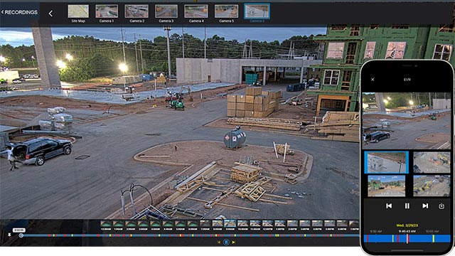Jump to the 1:00PM timeline thumbnail
455x256 pixels.
280,224
